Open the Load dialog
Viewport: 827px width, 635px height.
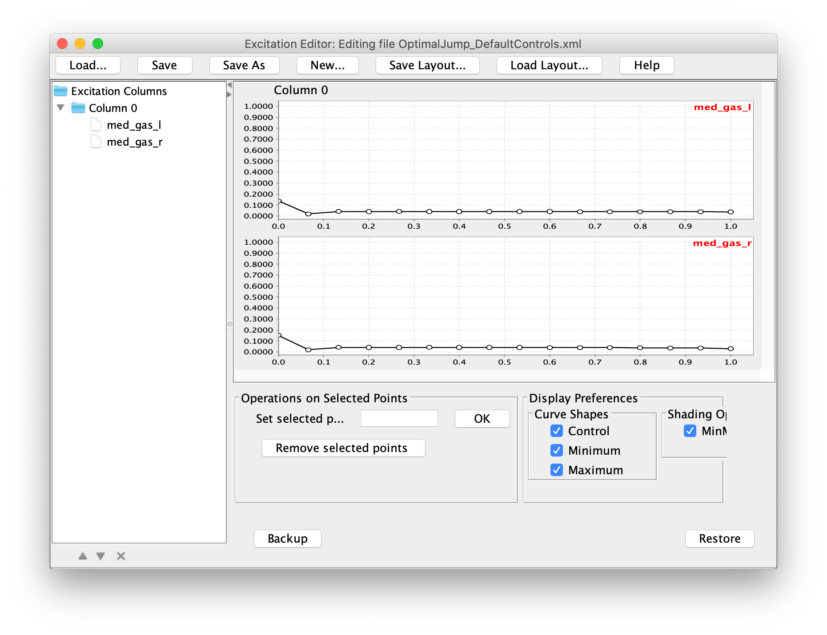point(88,65)
